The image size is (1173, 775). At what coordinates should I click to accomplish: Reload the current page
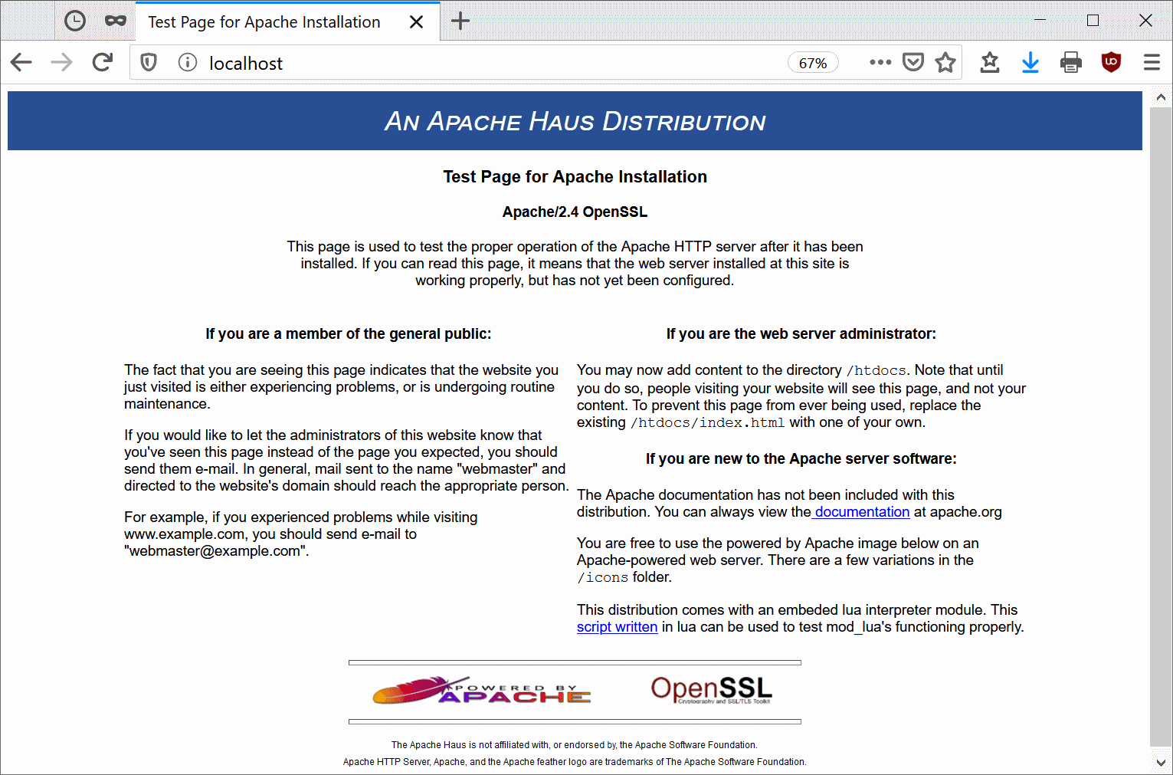pyautogui.click(x=103, y=62)
